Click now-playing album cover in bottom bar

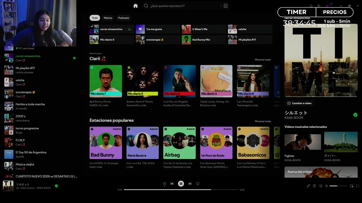point(8,186)
